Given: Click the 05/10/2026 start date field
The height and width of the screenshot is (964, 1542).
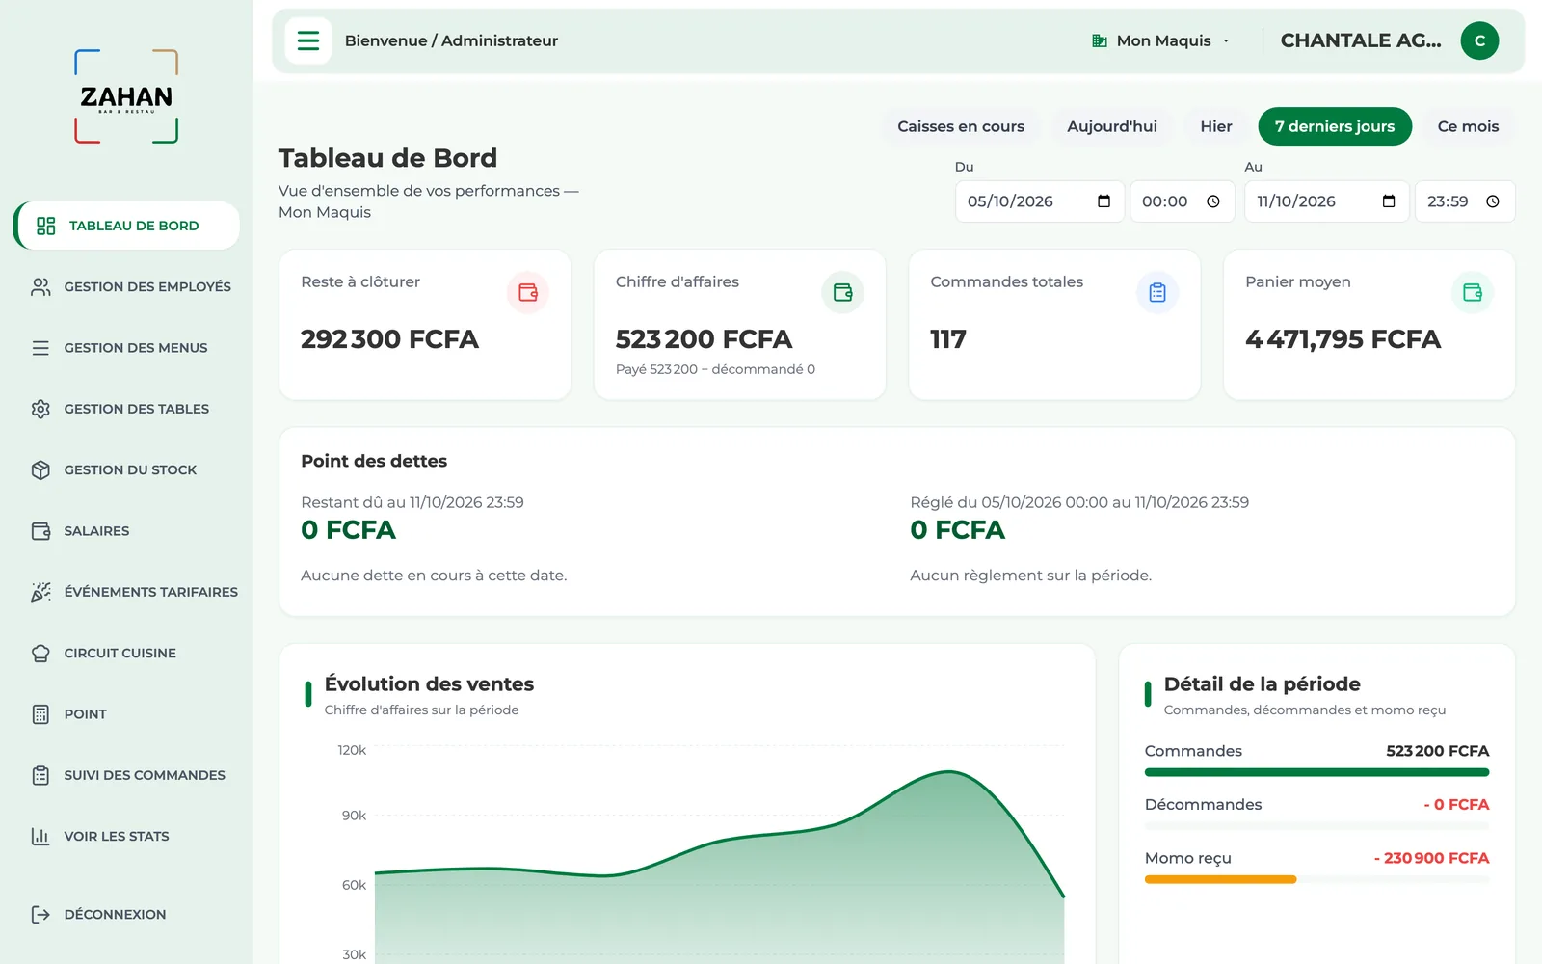Looking at the screenshot, I should coord(1040,201).
